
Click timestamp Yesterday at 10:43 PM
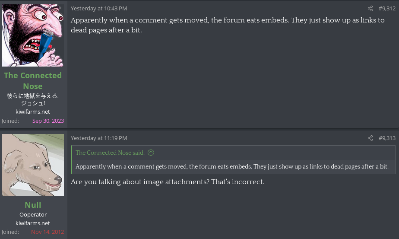point(99,9)
